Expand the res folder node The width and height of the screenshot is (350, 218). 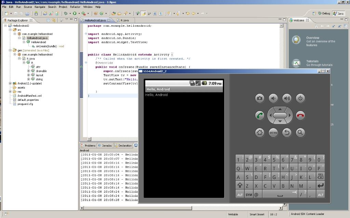point(10,92)
